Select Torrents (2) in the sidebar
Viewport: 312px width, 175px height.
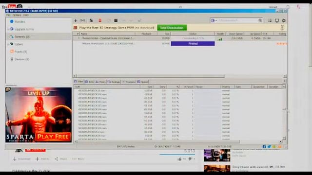(x=22, y=37)
